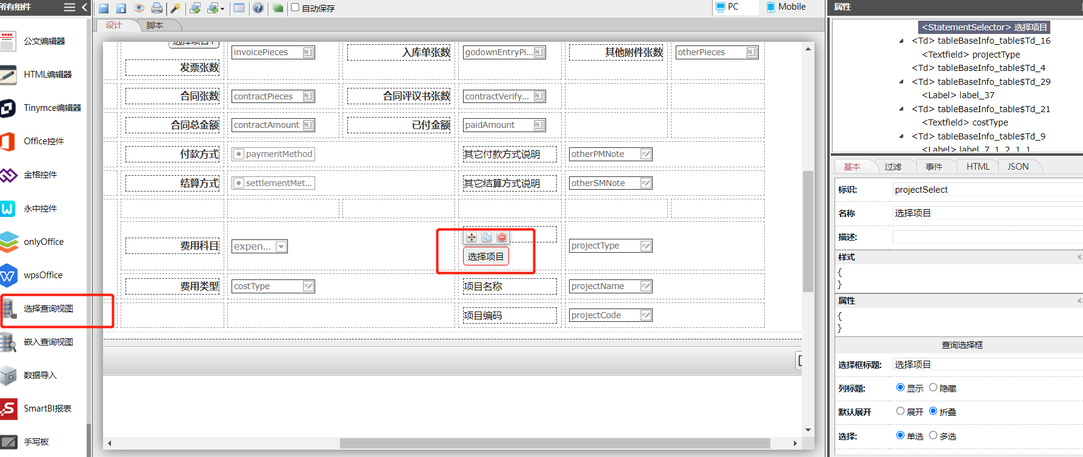Select 展开 radio for 默认展开
Viewport: 1083px width, 457px height.
tap(900, 411)
